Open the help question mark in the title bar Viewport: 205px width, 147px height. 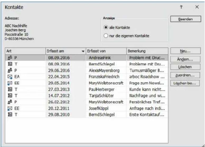click(181, 7)
